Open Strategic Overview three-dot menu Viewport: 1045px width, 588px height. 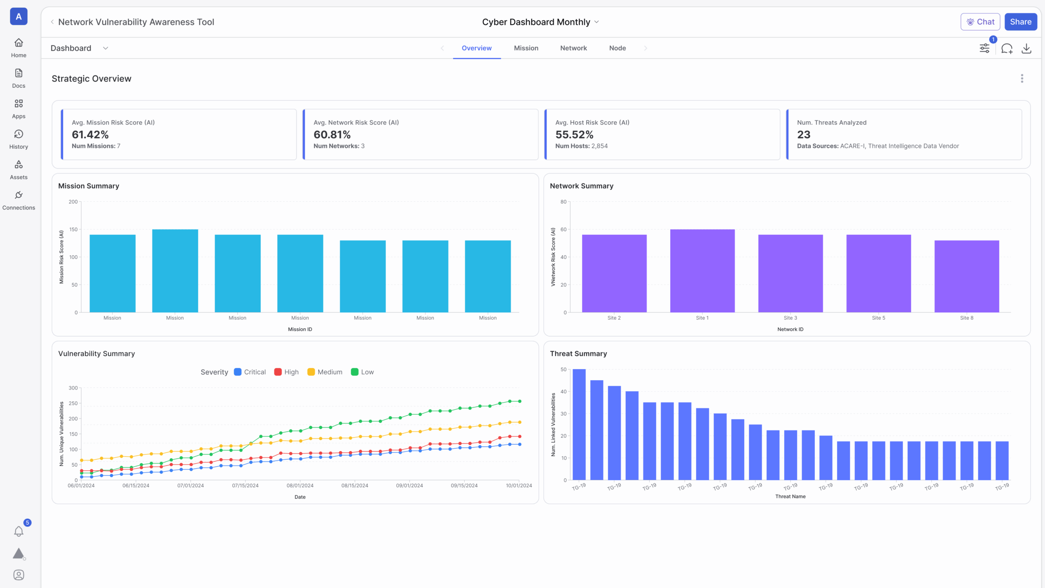point(1022,78)
